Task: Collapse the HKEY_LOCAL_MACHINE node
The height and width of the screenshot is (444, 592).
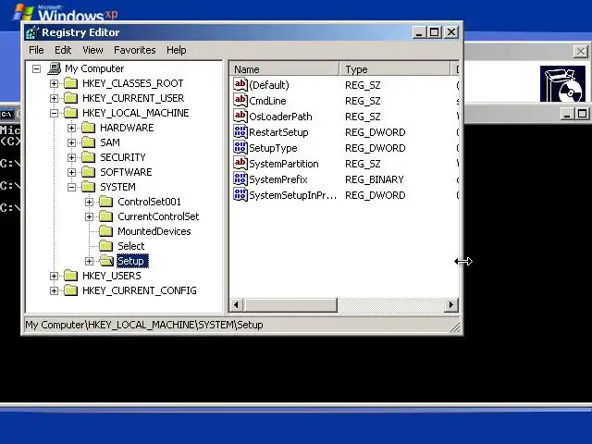Action: [x=54, y=113]
